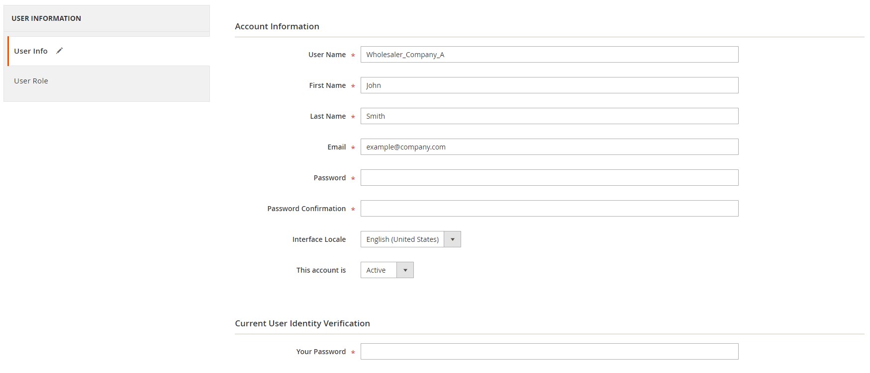
Task: Focus the Password Confirmation field
Action: coord(549,209)
